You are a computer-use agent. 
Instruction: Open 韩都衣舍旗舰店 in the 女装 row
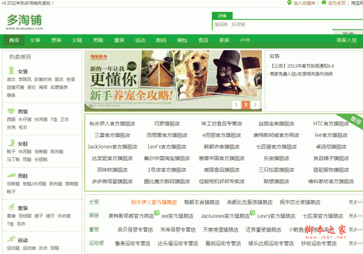(202, 202)
